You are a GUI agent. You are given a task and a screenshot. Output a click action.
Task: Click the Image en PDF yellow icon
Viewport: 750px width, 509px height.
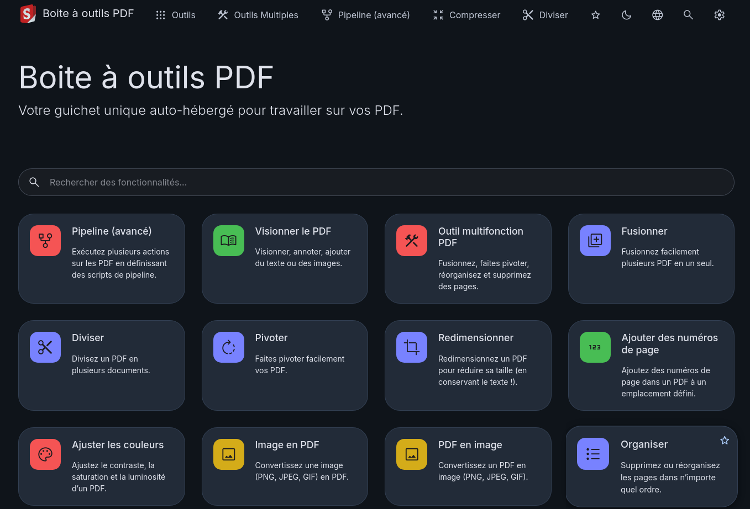[x=229, y=454]
